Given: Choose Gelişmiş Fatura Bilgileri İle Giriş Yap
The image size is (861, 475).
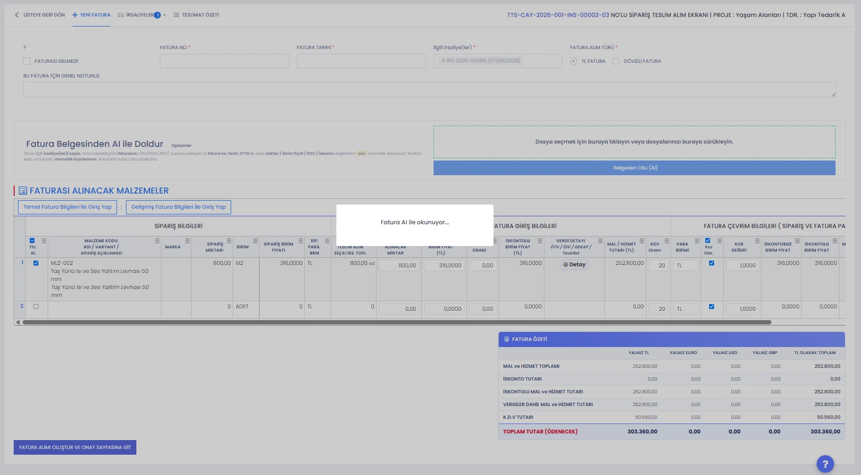Looking at the screenshot, I should click(x=178, y=207).
